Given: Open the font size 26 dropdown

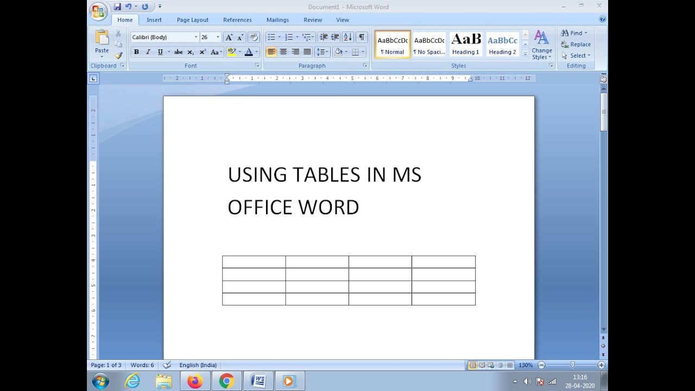Looking at the screenshot, I should pos(218,37).
